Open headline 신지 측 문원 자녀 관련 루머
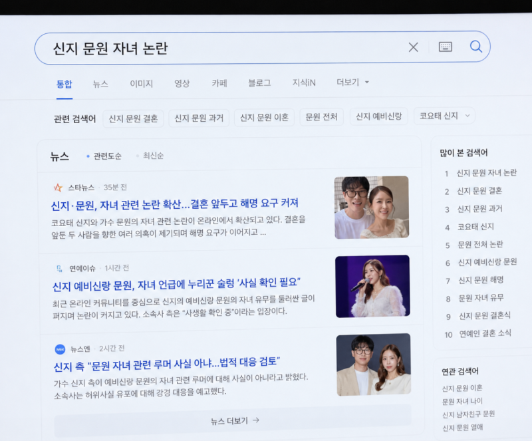The width and height of the screenshot is (532, 441). [x=167, y=364]
